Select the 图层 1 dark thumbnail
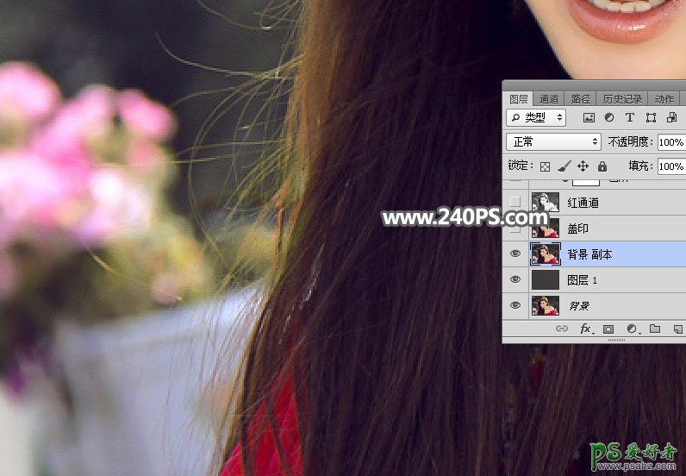This screenshot has height=476, width=686. click(546, 279)
